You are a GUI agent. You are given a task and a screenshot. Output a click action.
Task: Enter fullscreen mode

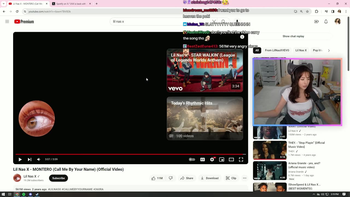241,160
